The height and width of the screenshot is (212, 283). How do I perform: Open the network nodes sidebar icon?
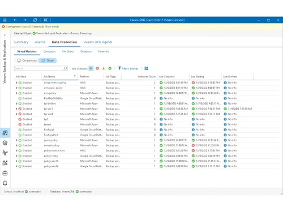coord(5,153)
